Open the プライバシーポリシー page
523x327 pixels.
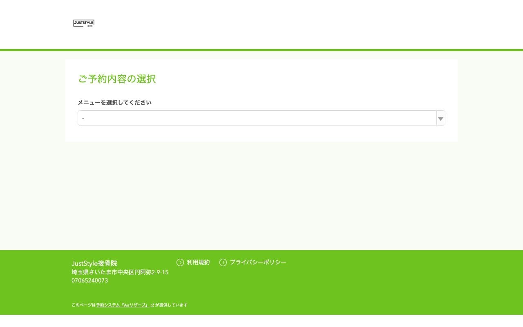258,262
